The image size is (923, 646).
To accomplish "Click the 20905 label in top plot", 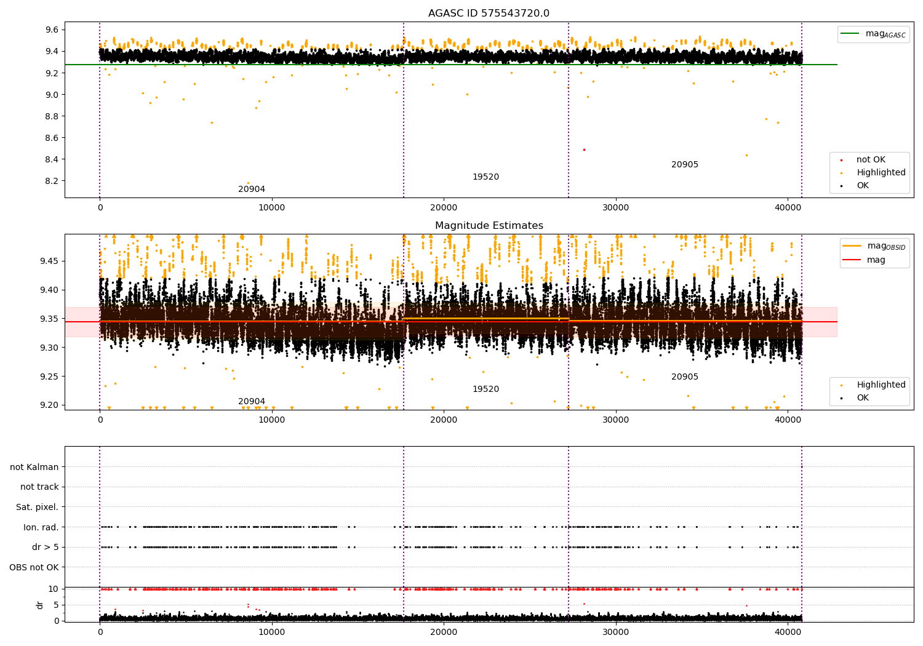I will (x=685, y=165).
